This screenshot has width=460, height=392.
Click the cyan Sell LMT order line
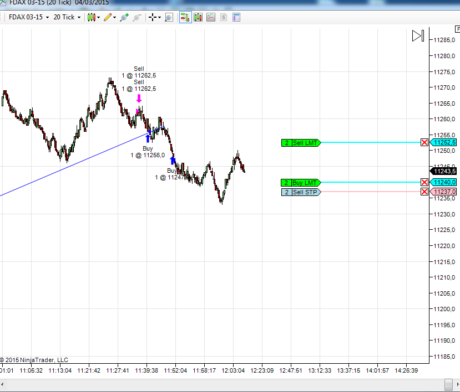[371, 143]
